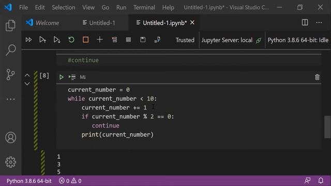Click the Trusted notebook status

tap(185, 40)
